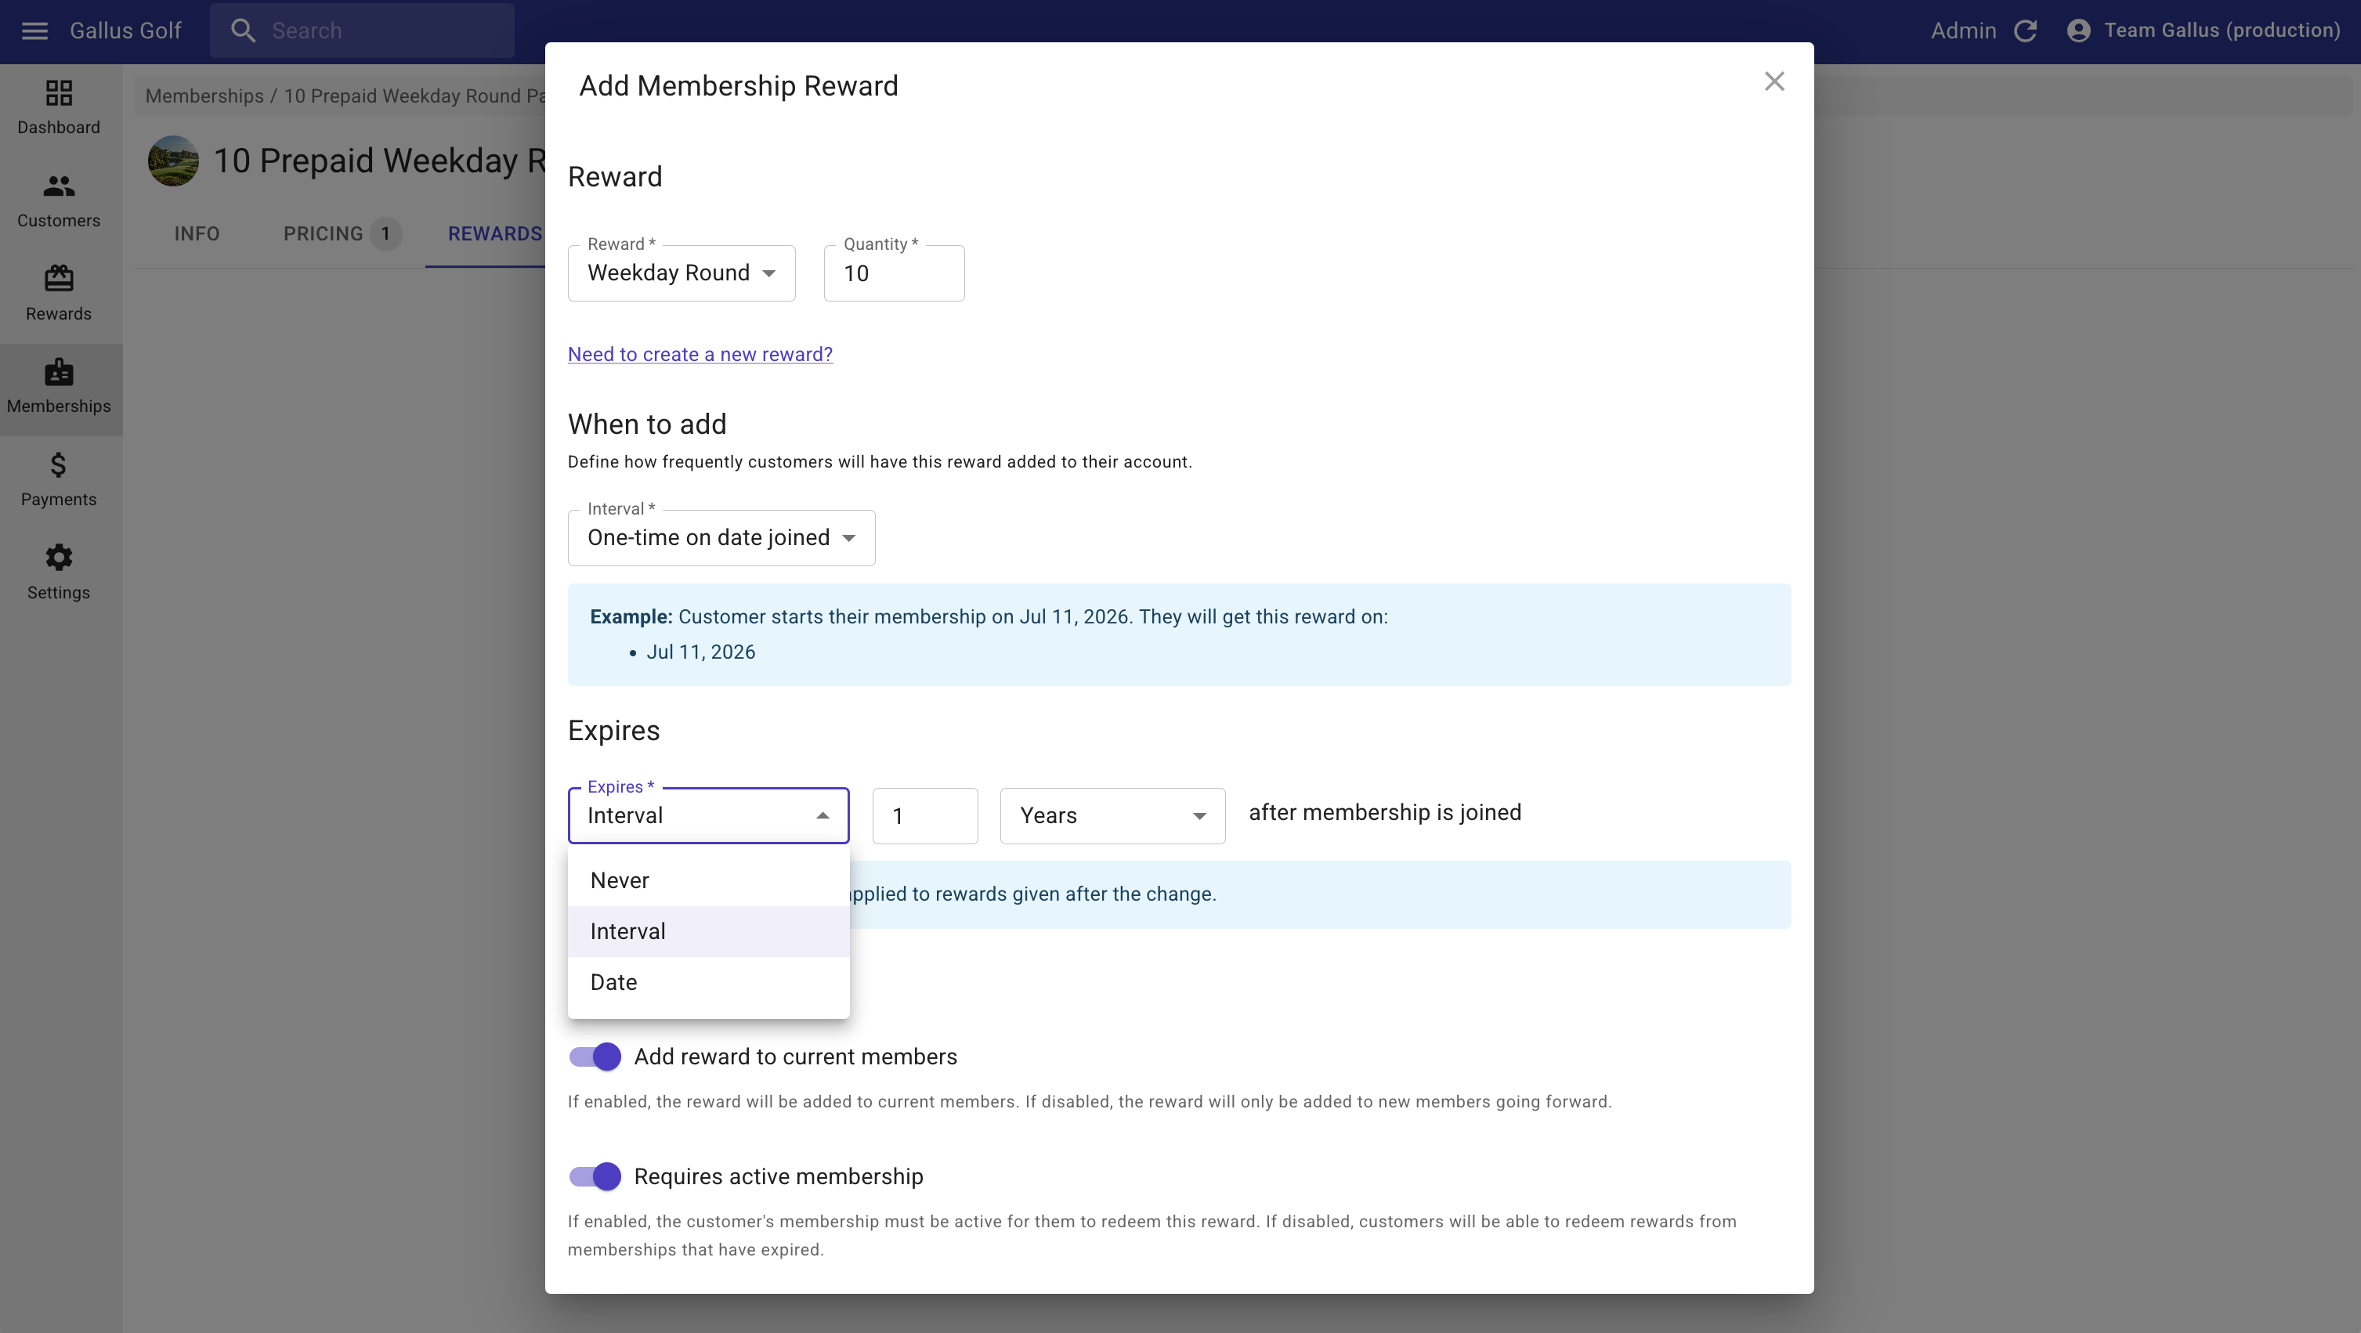Click the refresh icon next to Admin
This screenshot has height=1333, width=2361.
click(2026, 31)
